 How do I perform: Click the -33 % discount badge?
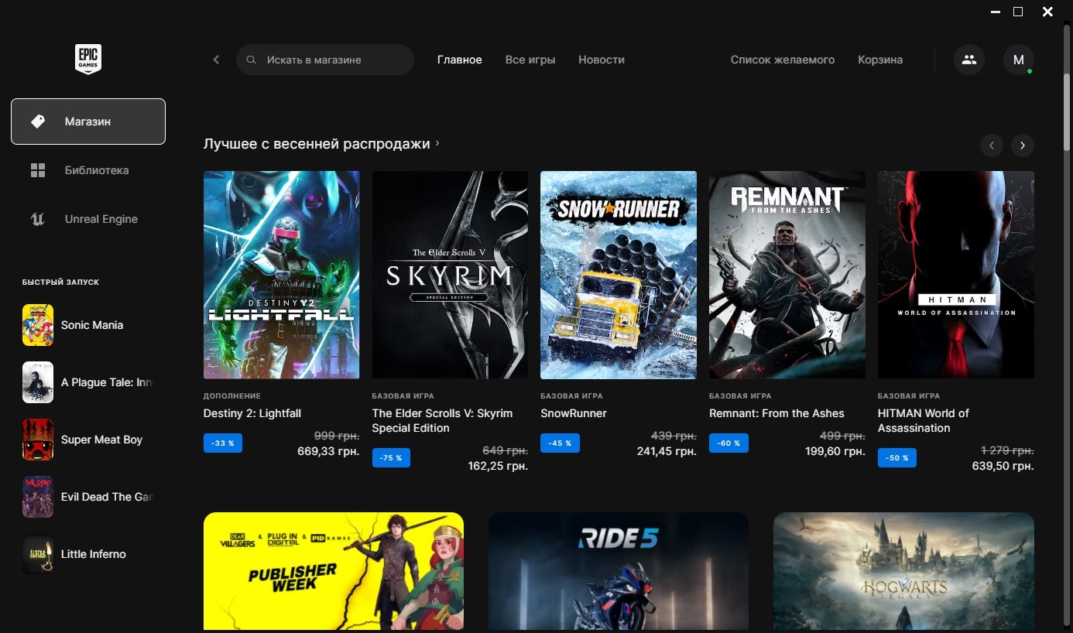click(223, 443)
